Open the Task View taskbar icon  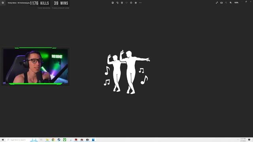(x=42, y=140)
